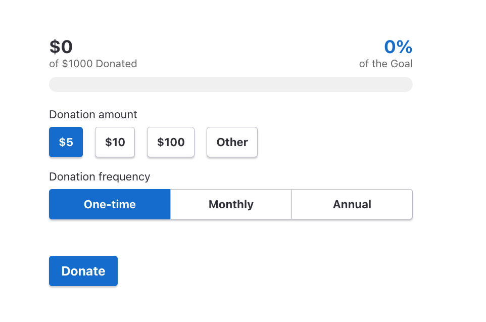Pick the $100 donation amount

click(170, 142)
